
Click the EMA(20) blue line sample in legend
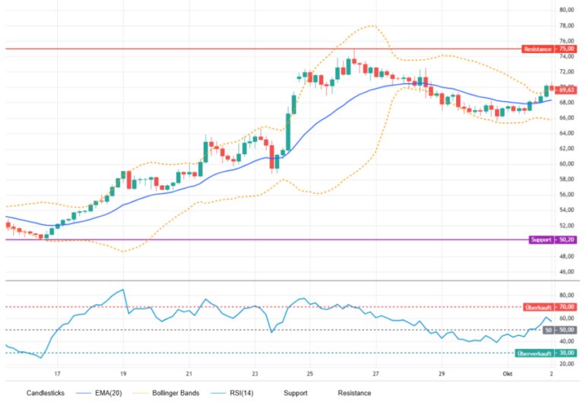point(84,393)
